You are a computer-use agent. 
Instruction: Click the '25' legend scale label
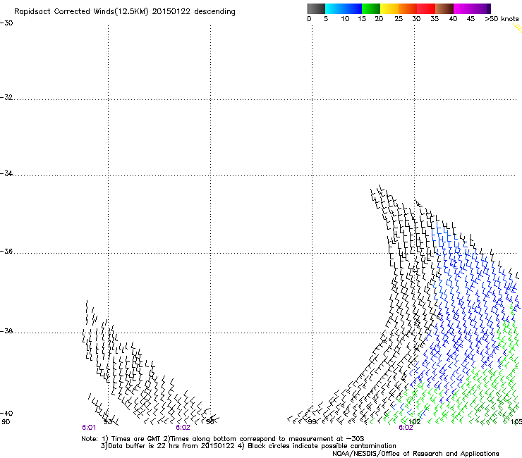click(x=399, y=19)
